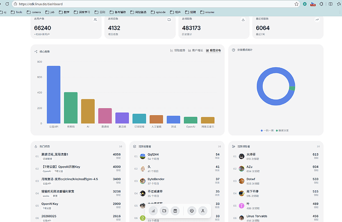Open the glm-4.5 project with 3400 claims
The image size is (342, 222).
(x=69, y=179)
